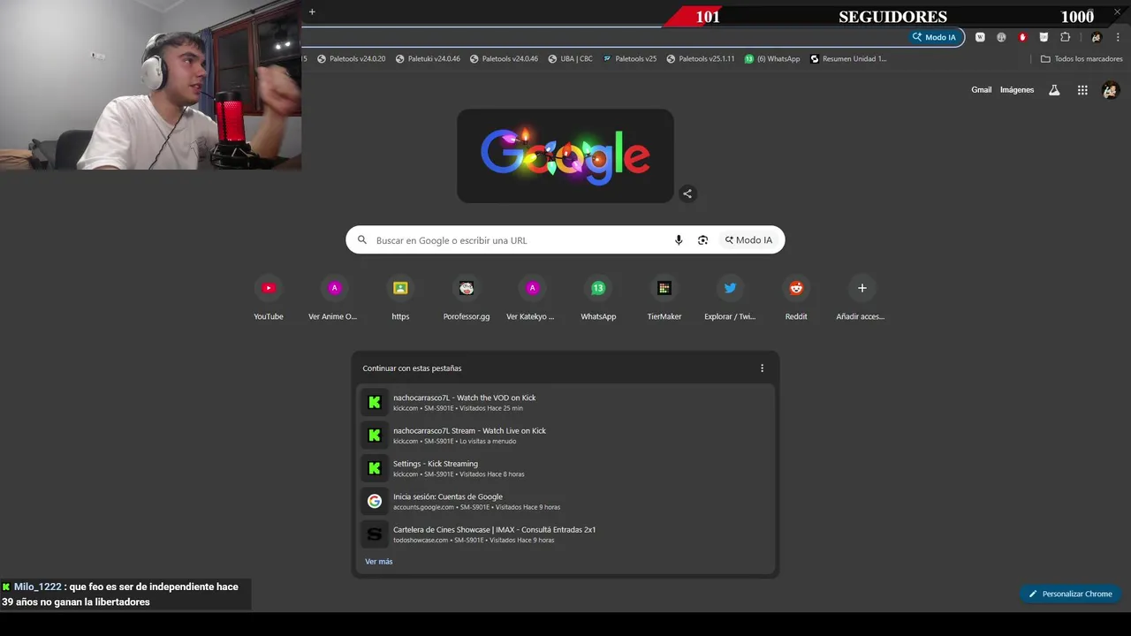Click the Google icon beside Inicia sesión entry
Screen dimensions: 1131x636
[375, 502]
